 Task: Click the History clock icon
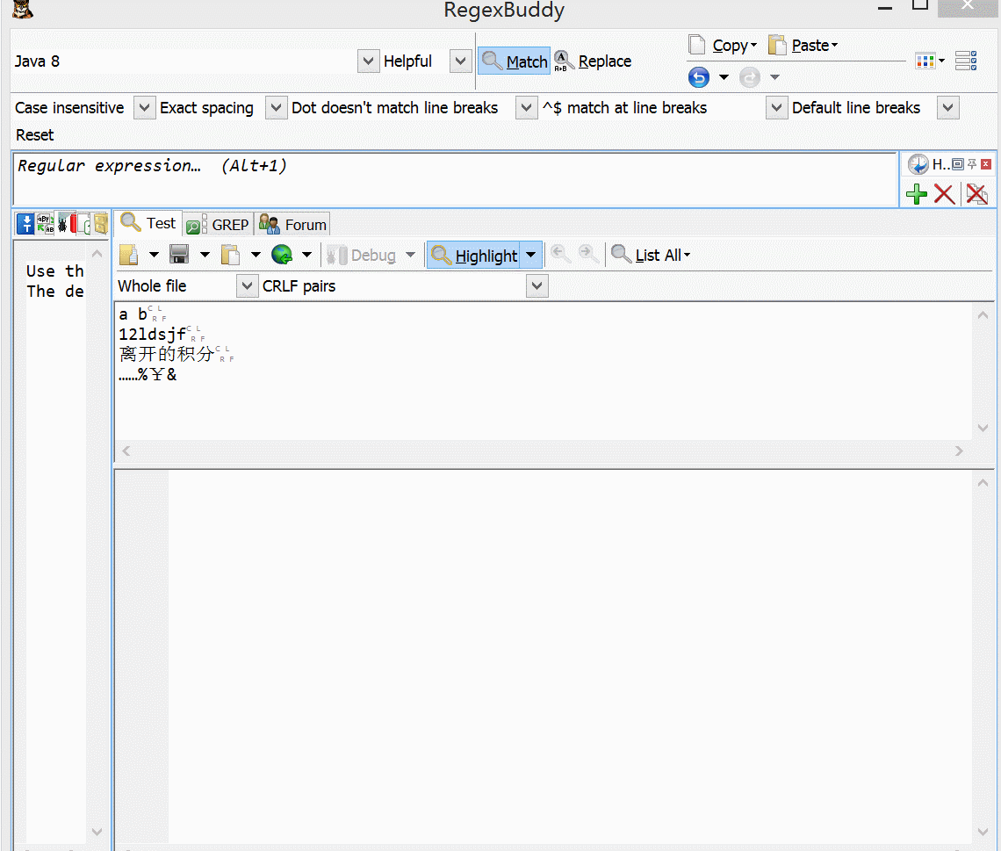(918, 165)
